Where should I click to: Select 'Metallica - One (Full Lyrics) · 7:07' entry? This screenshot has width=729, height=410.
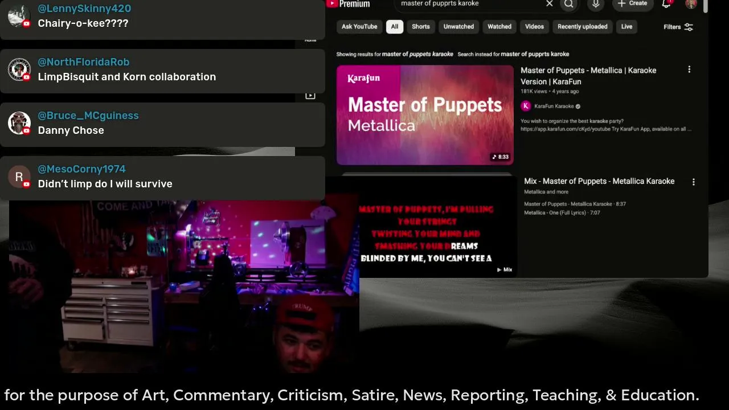coord(562,213)
